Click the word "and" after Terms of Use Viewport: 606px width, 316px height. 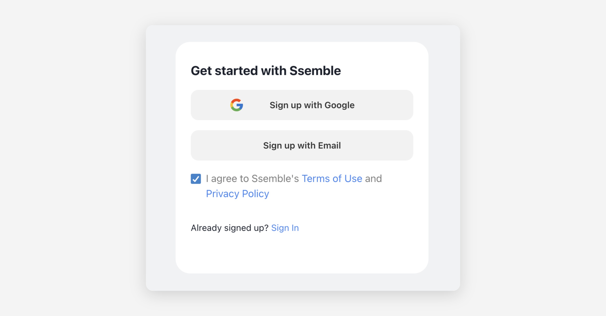tap(373, 179)
